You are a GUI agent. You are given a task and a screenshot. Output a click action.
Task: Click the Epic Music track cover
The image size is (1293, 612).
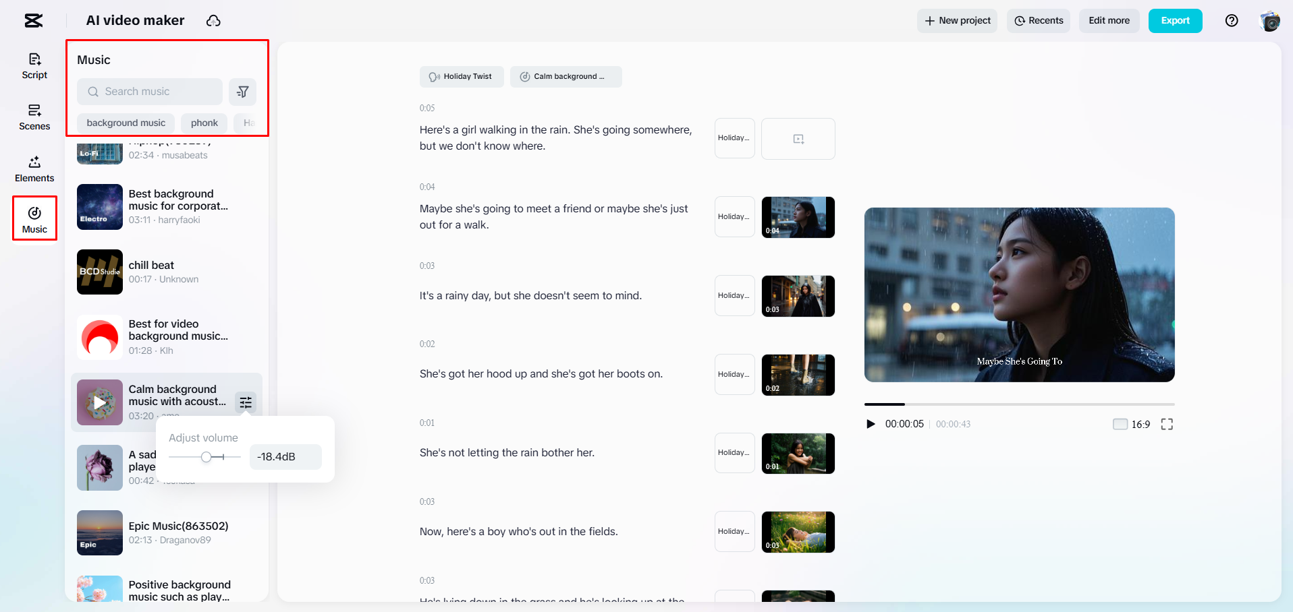coord(100,532)
